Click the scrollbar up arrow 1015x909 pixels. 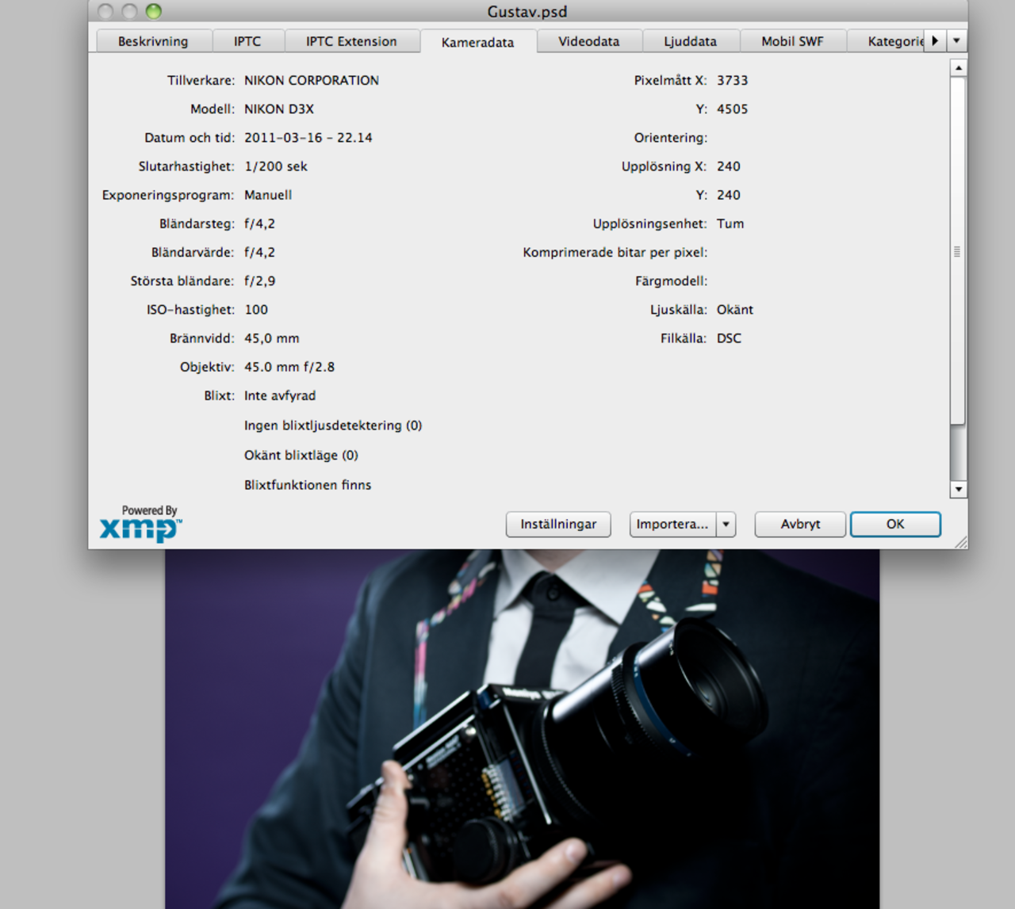click(958, 68)
